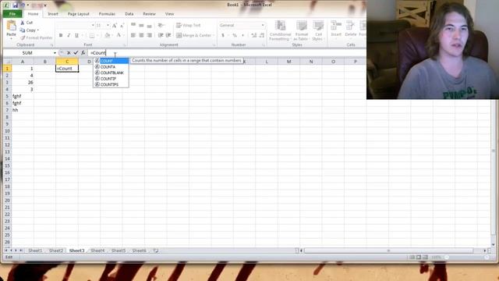499x281 pixels.
Task: Open the font name dropdown
Action: 93,26
